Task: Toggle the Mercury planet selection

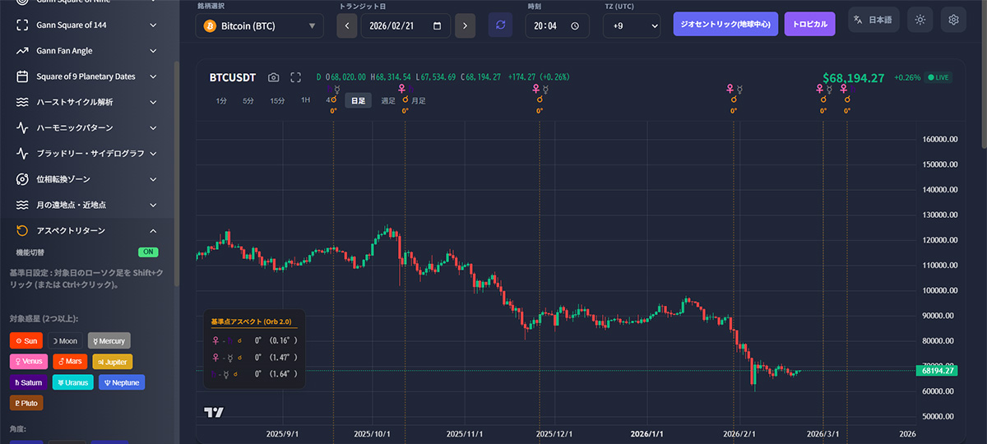Action: (x=109, y=340)
